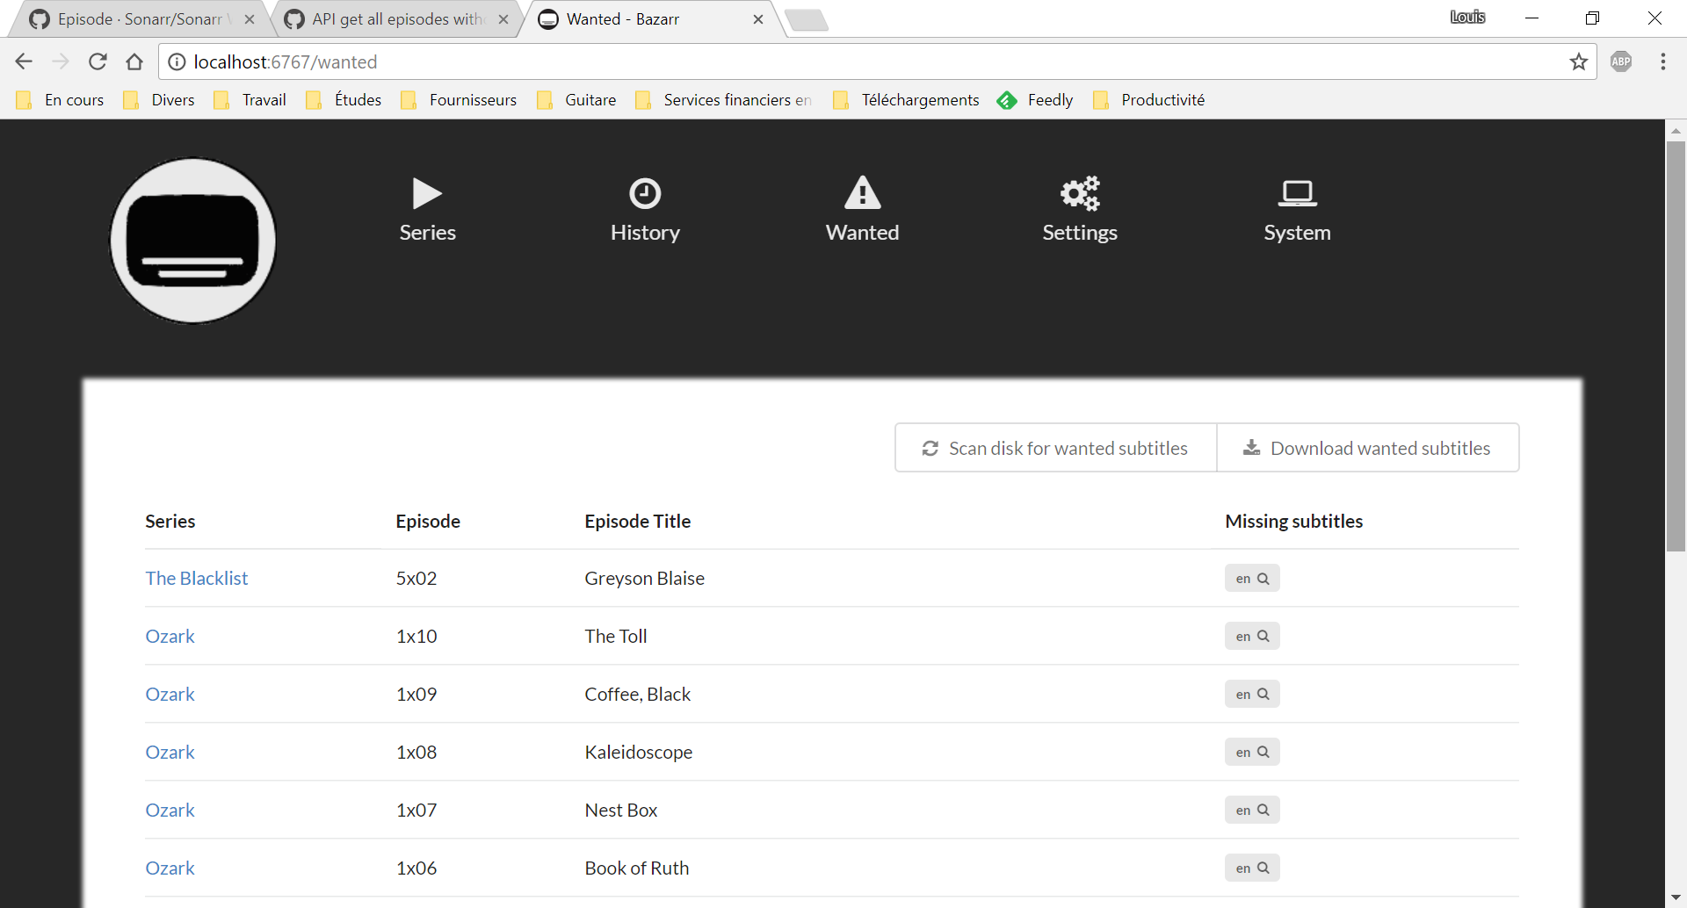1687x908 pixels.
Task: Click the Download wanted subtitles button
Action: [1368, 448]
